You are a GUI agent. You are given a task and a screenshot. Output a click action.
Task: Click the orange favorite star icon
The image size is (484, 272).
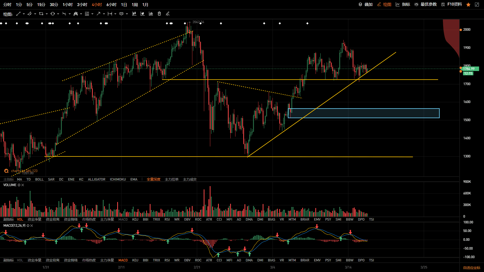point(468,5)
